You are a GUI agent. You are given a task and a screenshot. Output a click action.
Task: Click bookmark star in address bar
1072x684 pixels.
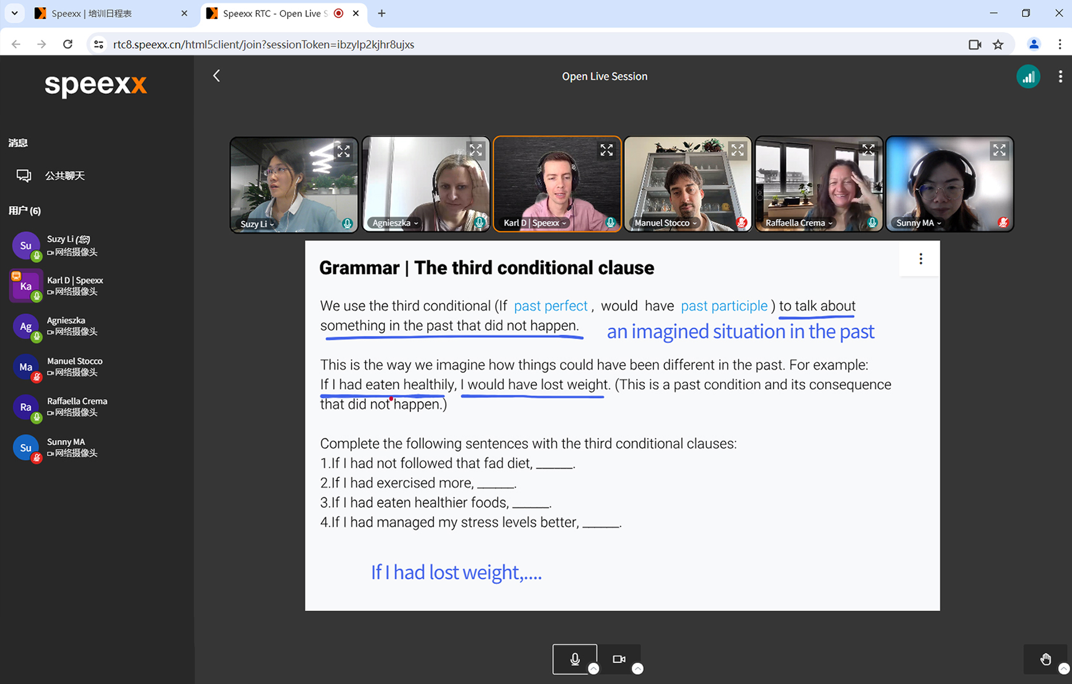pyautogui.click(x=998, y=45)
